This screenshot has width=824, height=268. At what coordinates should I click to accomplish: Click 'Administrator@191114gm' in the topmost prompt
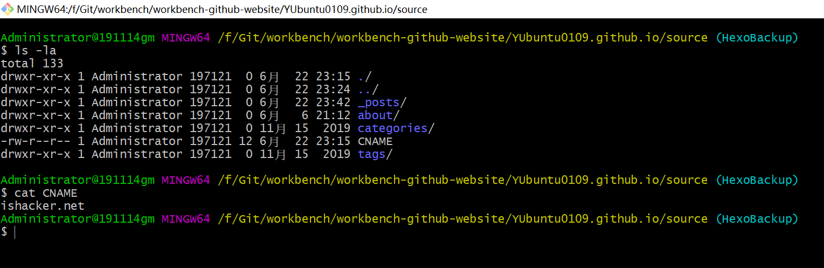click(x=78, y=38)
